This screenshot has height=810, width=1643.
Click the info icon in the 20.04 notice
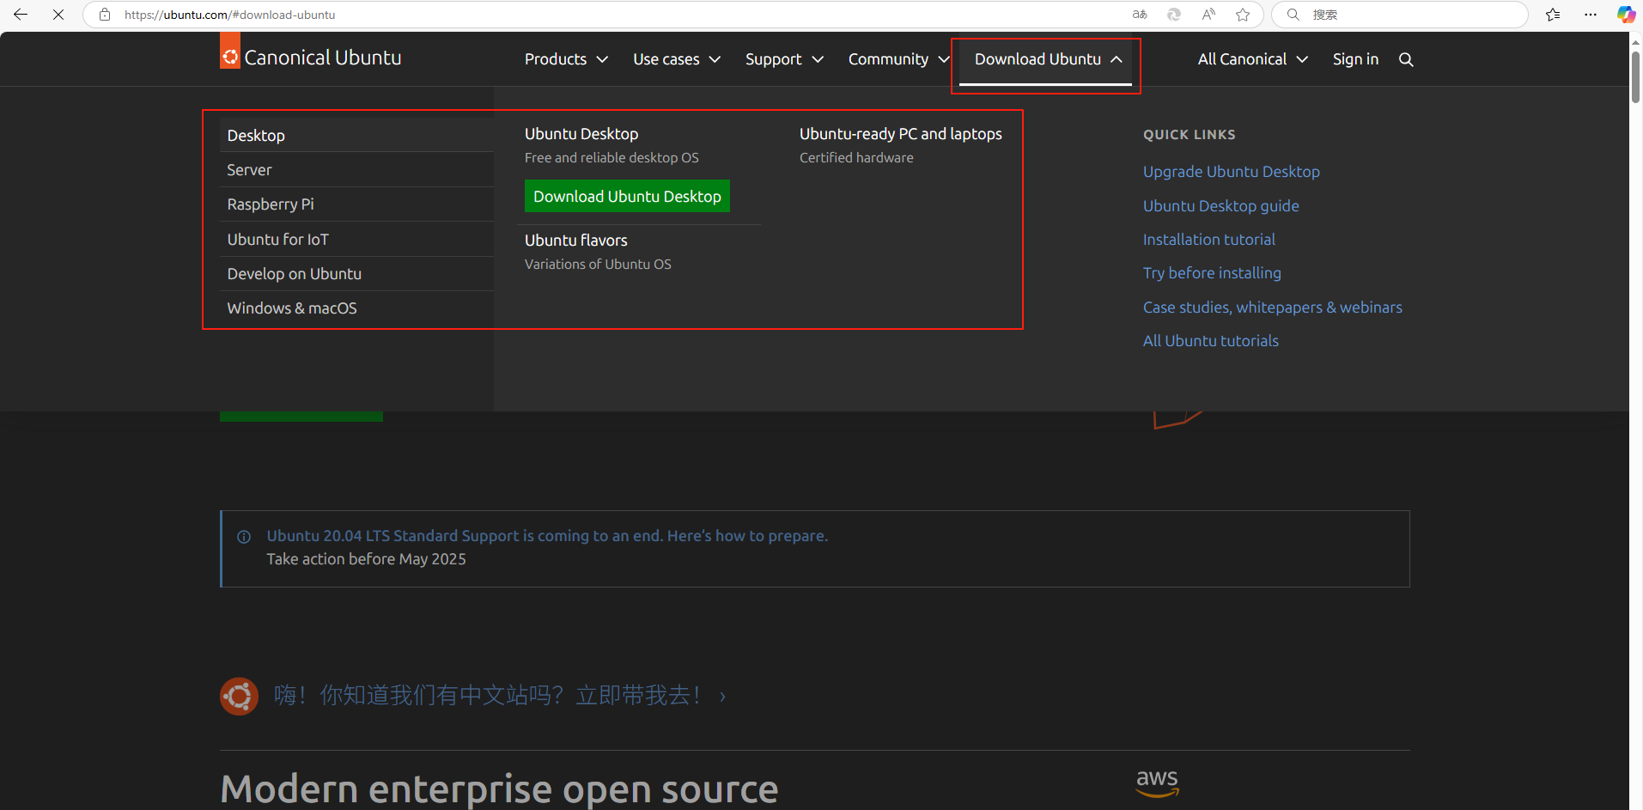(244, 537)
